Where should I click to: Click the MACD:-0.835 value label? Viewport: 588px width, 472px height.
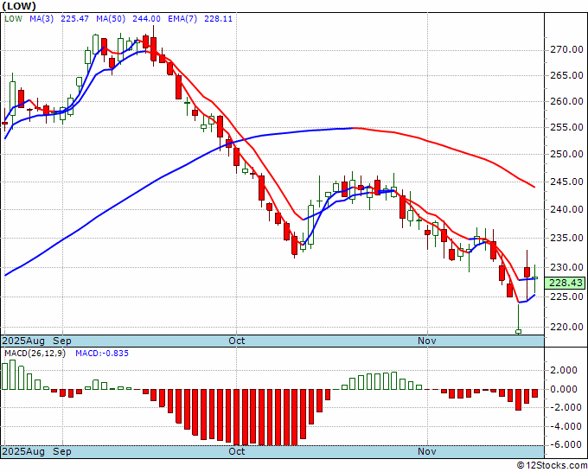pyautogui.click(x=102, y=354)
